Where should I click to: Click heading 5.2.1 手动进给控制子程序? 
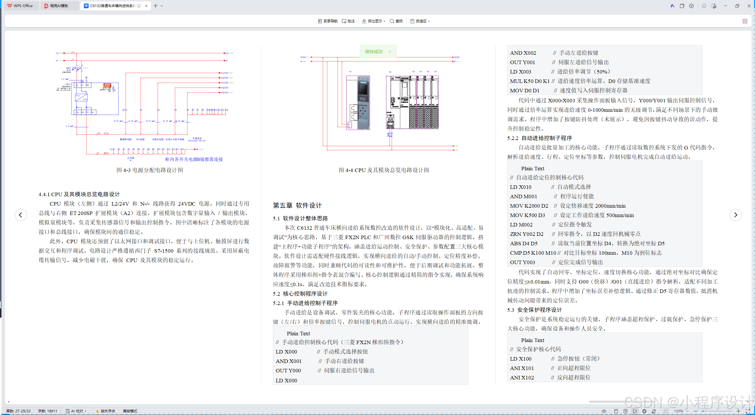tap(305, 303)
